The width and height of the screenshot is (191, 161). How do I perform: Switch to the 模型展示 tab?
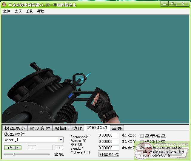(15, 128)
